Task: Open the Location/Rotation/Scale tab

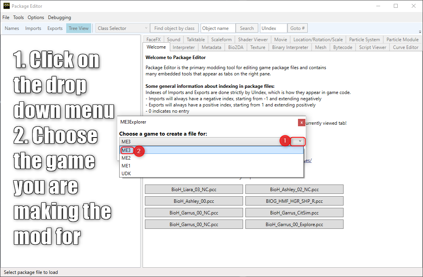Action: click(x=318, y=39)
